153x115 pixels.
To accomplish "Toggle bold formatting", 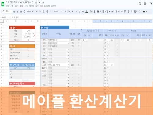I will (x=76, y=12).
